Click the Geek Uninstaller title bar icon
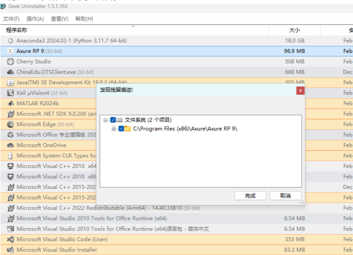 point(3,6)
